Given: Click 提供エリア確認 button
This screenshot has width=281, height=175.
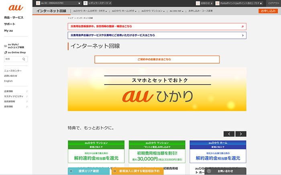Looking at the screenshot, I should point(89,171).
